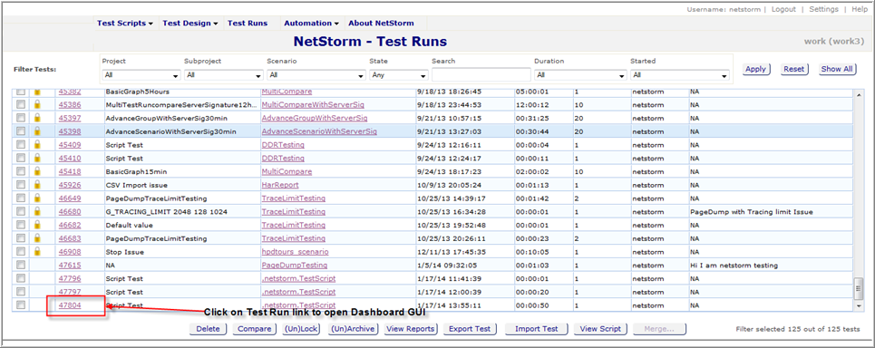875x348 pixels.
Task: Expand the Scenario filter dropdown
Action: pos(316,74)
